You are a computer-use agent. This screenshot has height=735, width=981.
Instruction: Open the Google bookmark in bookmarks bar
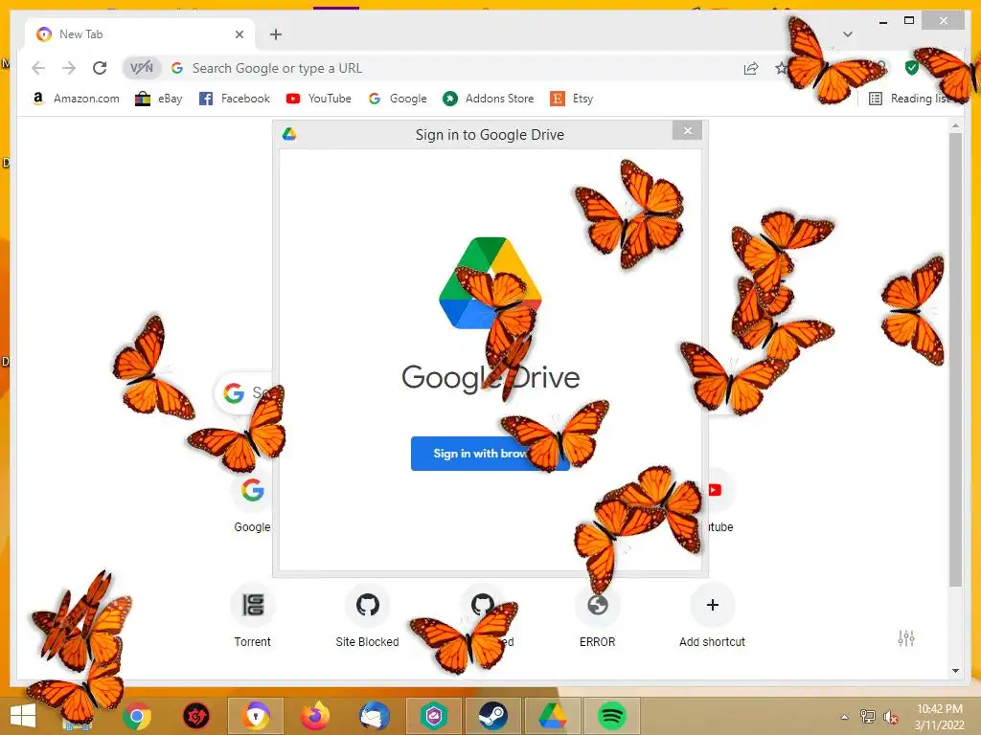tap(398, 99)
